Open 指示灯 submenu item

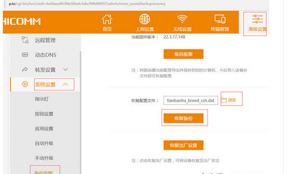tap(42, 99)
